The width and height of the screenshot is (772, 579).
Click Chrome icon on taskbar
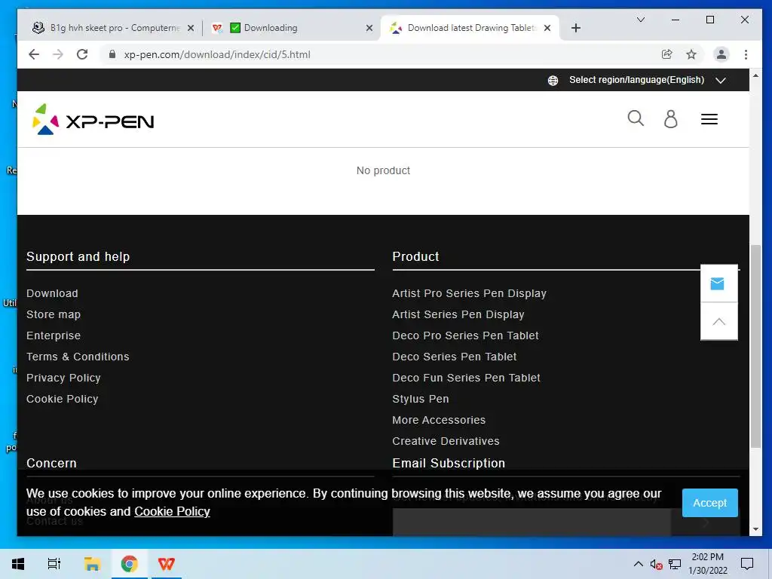tap(129, 564)
